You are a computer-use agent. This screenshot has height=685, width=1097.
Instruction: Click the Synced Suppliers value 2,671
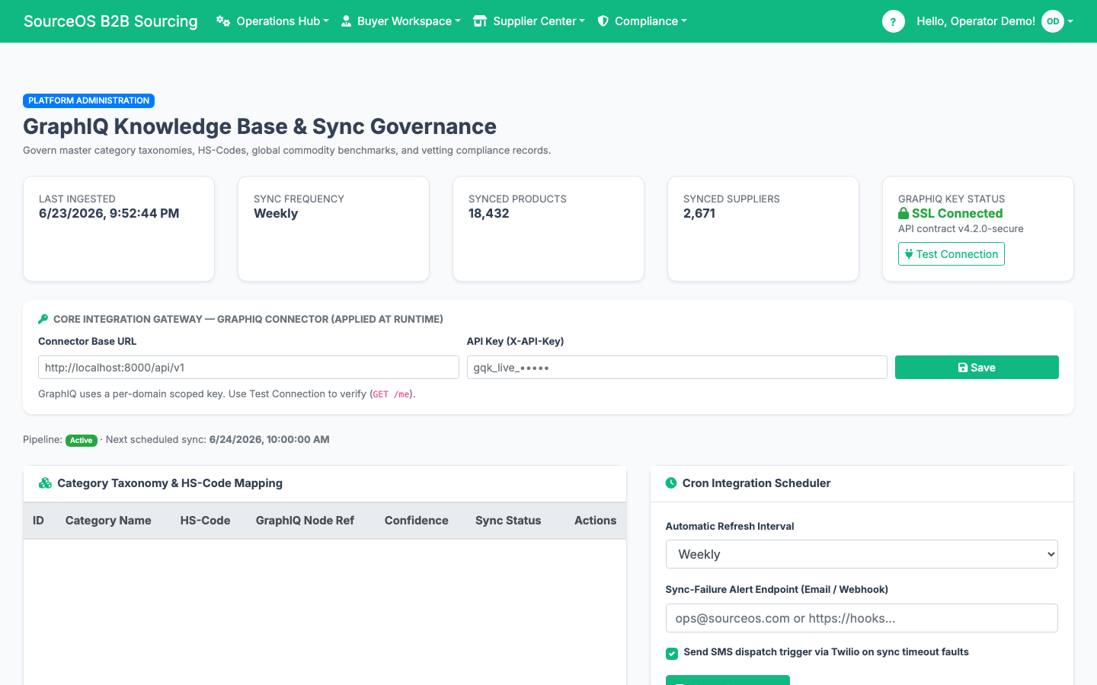pyautogui.click(x=699, y=214)
